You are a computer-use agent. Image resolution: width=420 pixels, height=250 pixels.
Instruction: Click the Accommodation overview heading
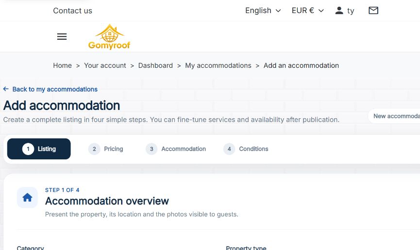click(107, 201)
